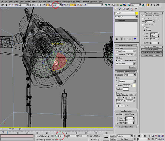
Task: Click Key Filters button
Action: click(124, 139)
